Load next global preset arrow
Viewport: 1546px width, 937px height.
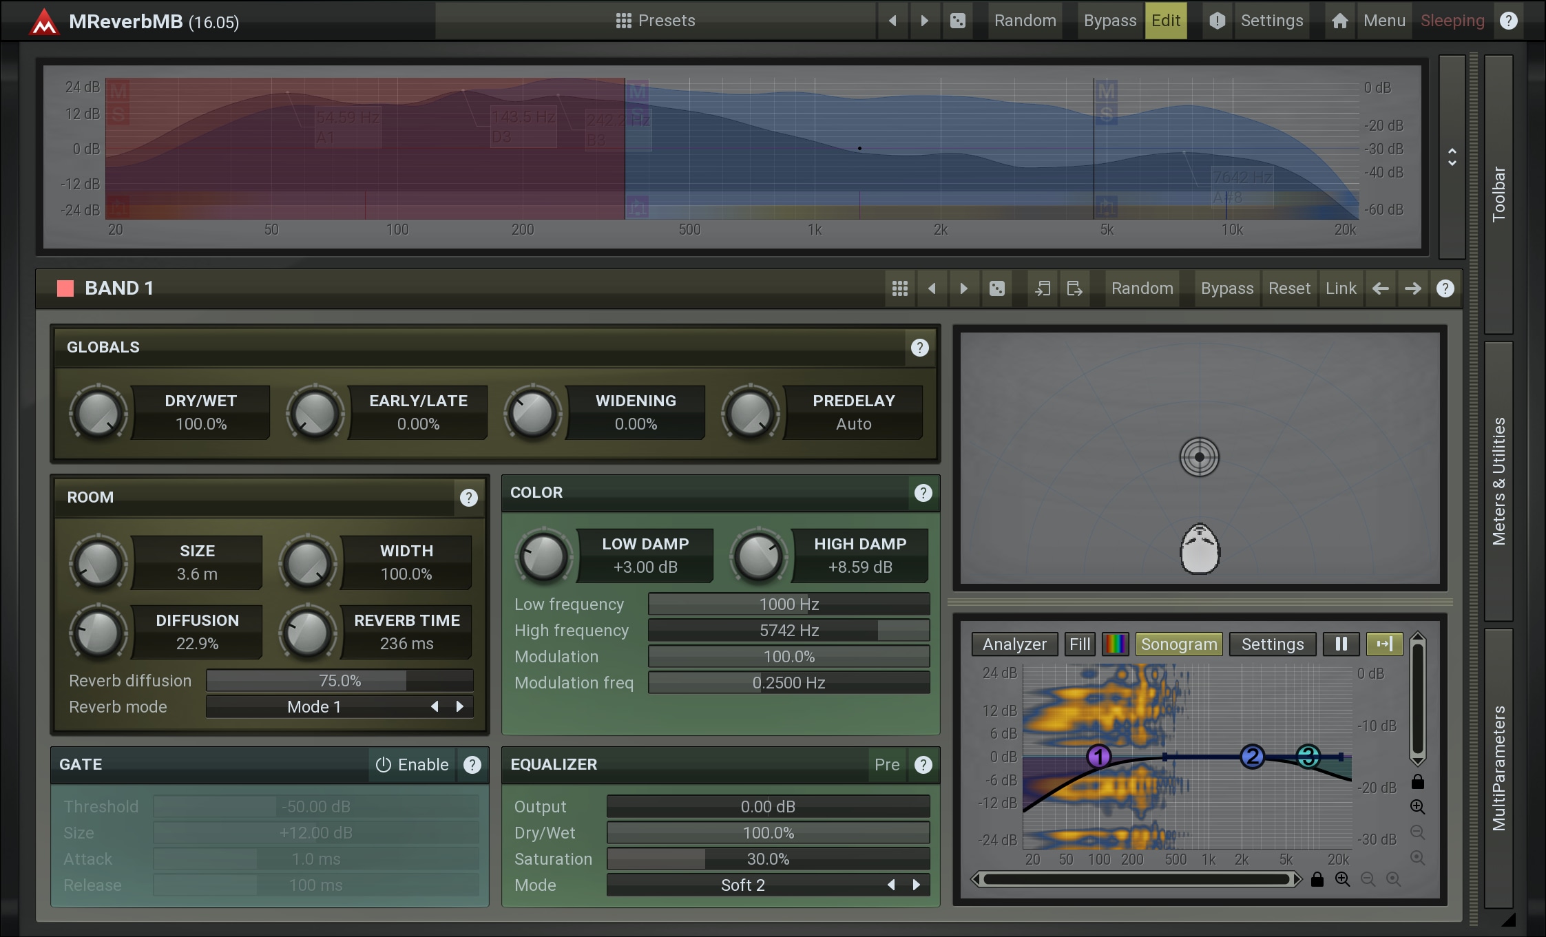925,21
